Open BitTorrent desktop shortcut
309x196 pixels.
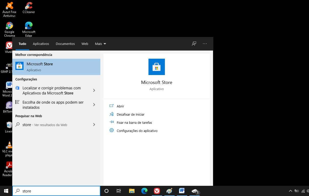click(8, 107)
